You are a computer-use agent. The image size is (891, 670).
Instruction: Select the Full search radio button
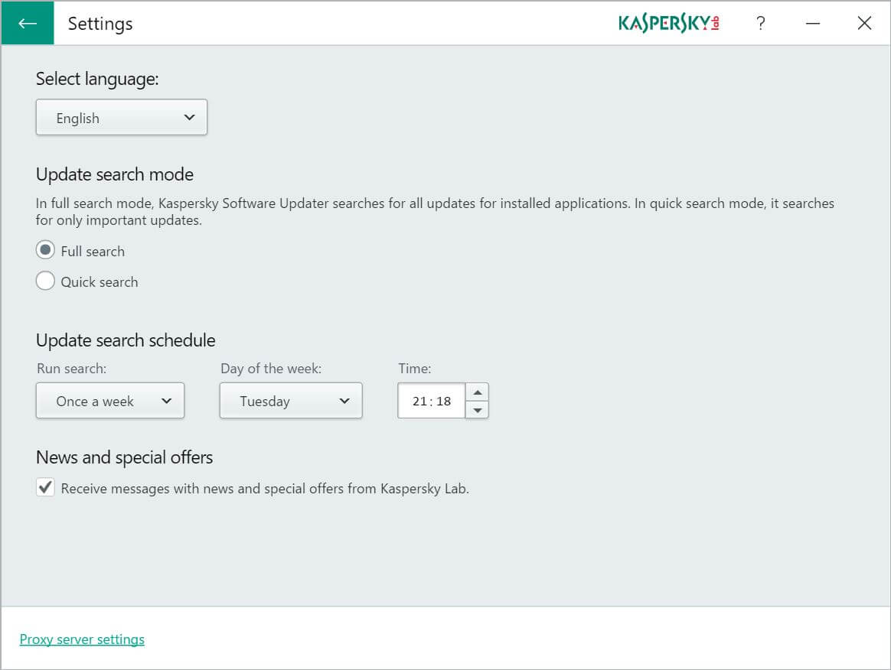click(x=46, y=250)
